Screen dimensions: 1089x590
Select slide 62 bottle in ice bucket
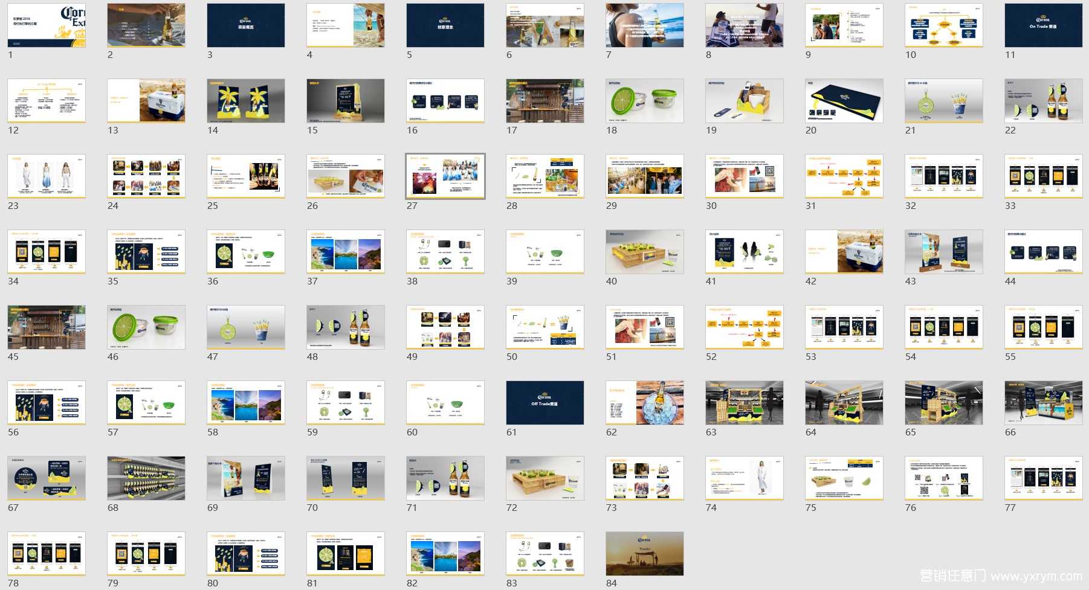tap(645, 403)
